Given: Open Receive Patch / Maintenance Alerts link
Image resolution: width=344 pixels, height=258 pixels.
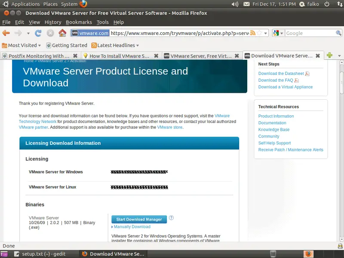Looking at the screenshot, I should pos(291,150).
